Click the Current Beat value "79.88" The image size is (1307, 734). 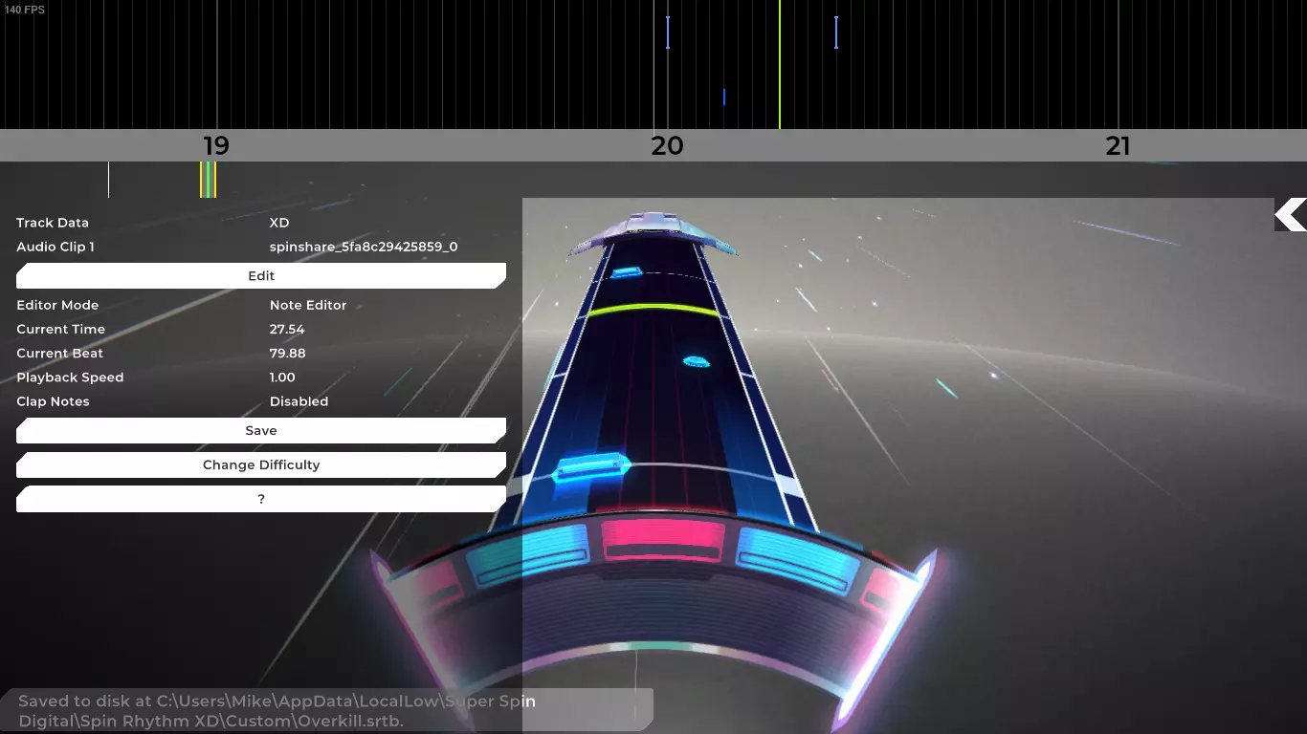288,354
